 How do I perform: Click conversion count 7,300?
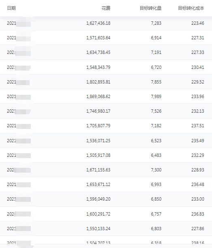coord(156,170)
